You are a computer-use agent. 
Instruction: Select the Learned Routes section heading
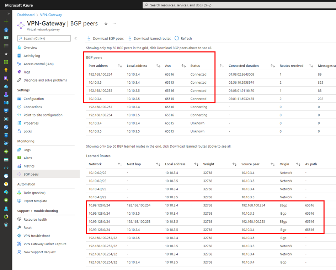click(98, 156)
